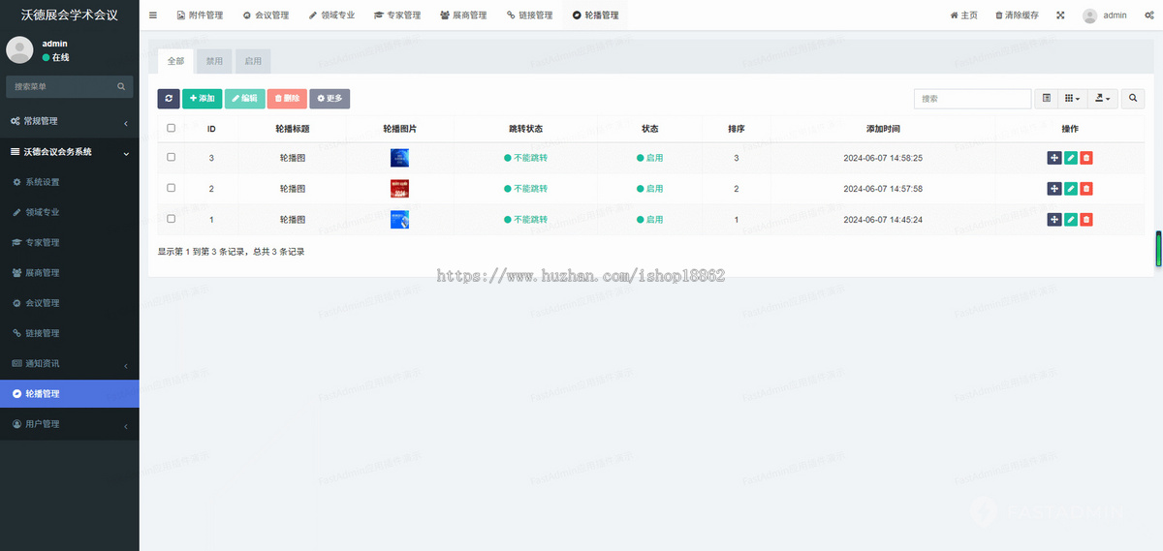The image size is (1163, 551).
Task: Click the move icon for row ID 2
Action: [x=1054, y=189]
